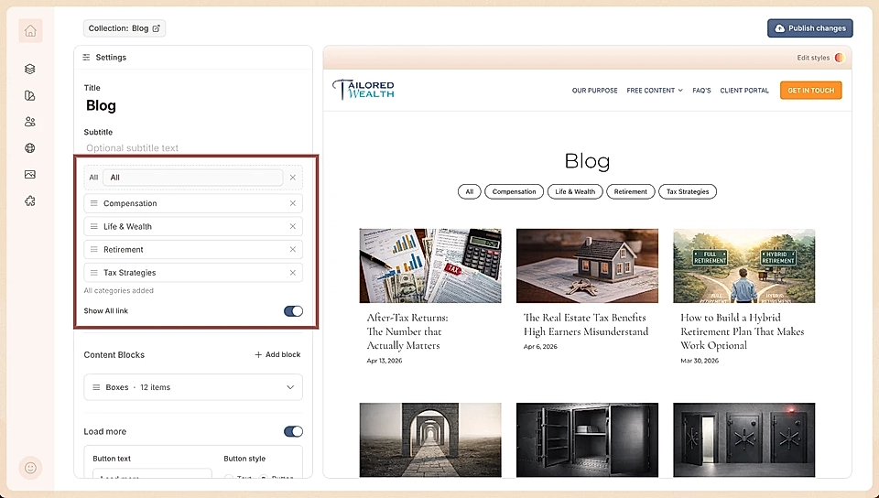Open the Edit styles color swatch
The width and height of the screenshot is (879, 498).
[x=840, y=58]
